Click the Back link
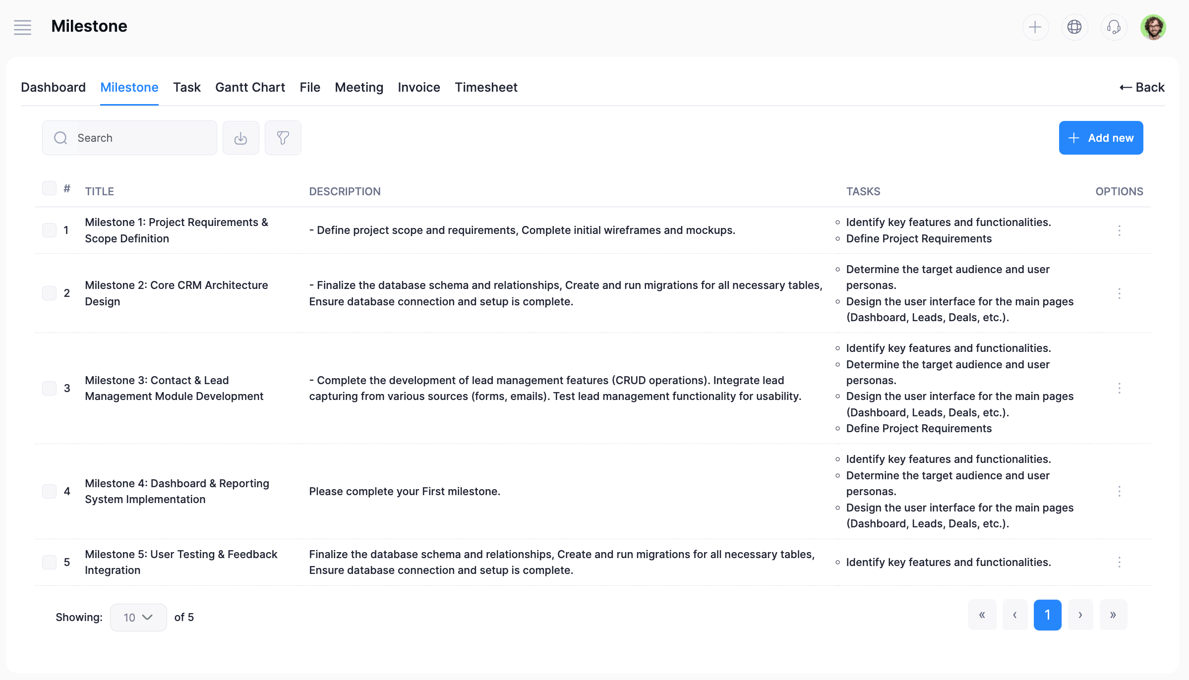The width and height of the screenshot is (1189, 680). pyautogui.click(x=1141, y=87)
